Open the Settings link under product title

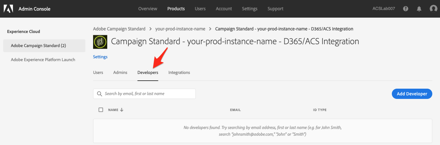coord(100,57)
